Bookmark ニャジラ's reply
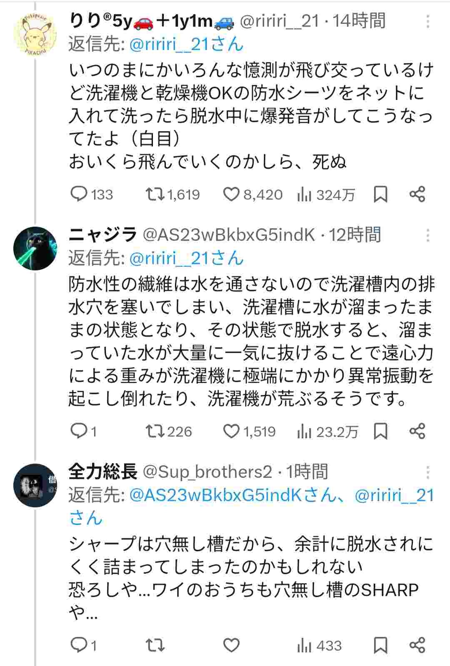 [x=380, y=432]
